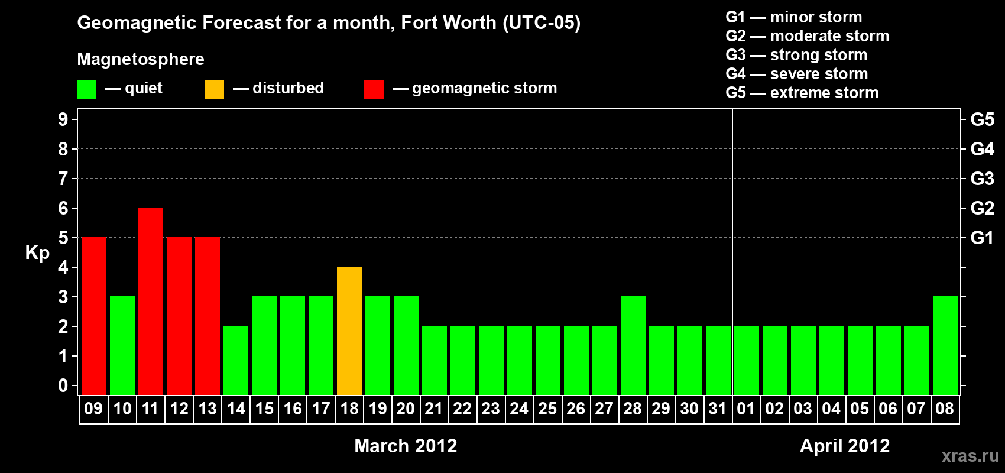Click the 'G1 — minor storm' legend line
The height and width of the screenshot is (473, 1005).
(793, 17)
